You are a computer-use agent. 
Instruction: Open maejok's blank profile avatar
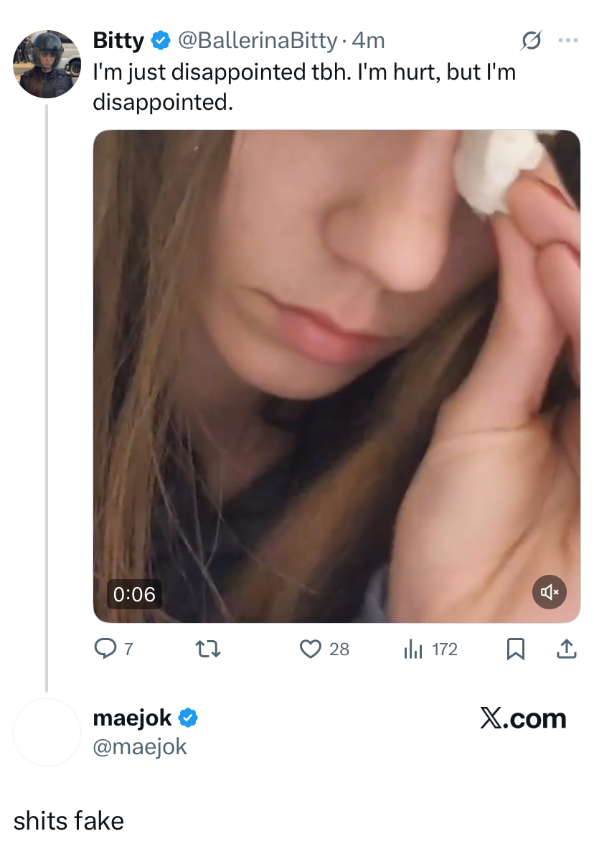click(x=47, y=732)
